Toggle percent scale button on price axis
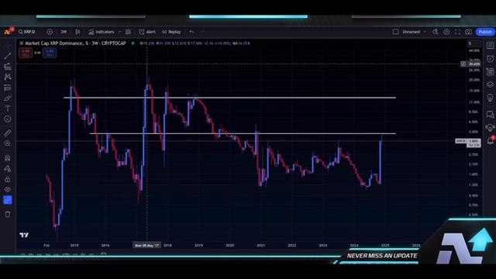 [470, 43]
